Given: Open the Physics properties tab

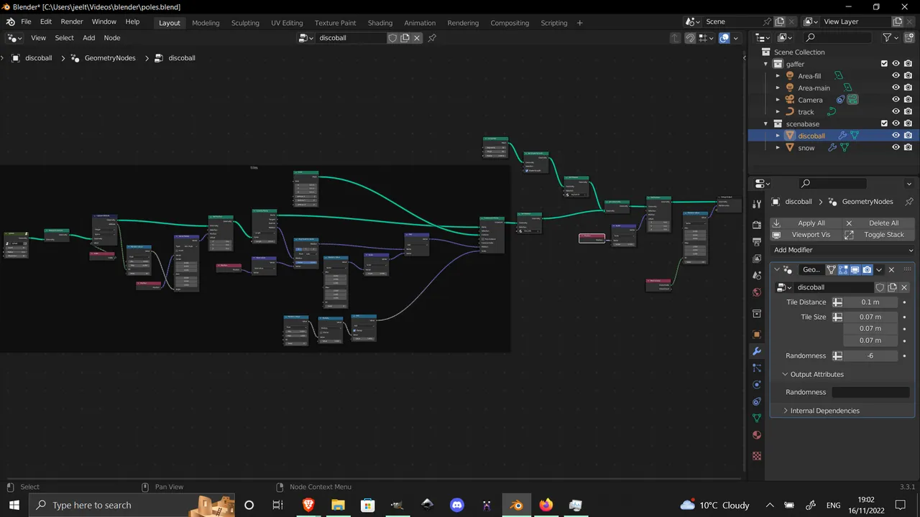Looking at the screenshot, I should [756, 385].
